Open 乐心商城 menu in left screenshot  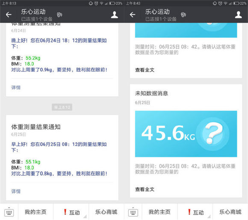[106, 212]
